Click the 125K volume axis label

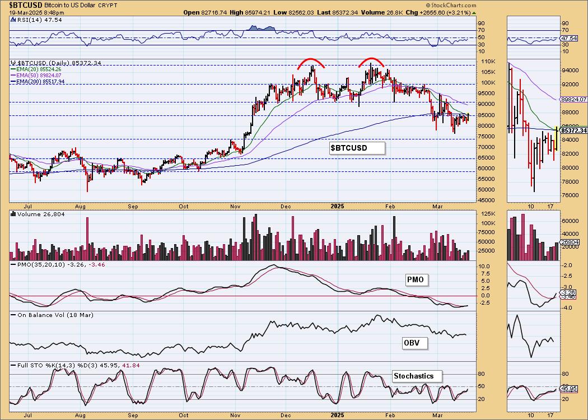click(487, 214)
